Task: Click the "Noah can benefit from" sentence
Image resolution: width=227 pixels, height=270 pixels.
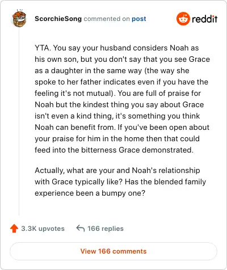Action: (75, 127)
